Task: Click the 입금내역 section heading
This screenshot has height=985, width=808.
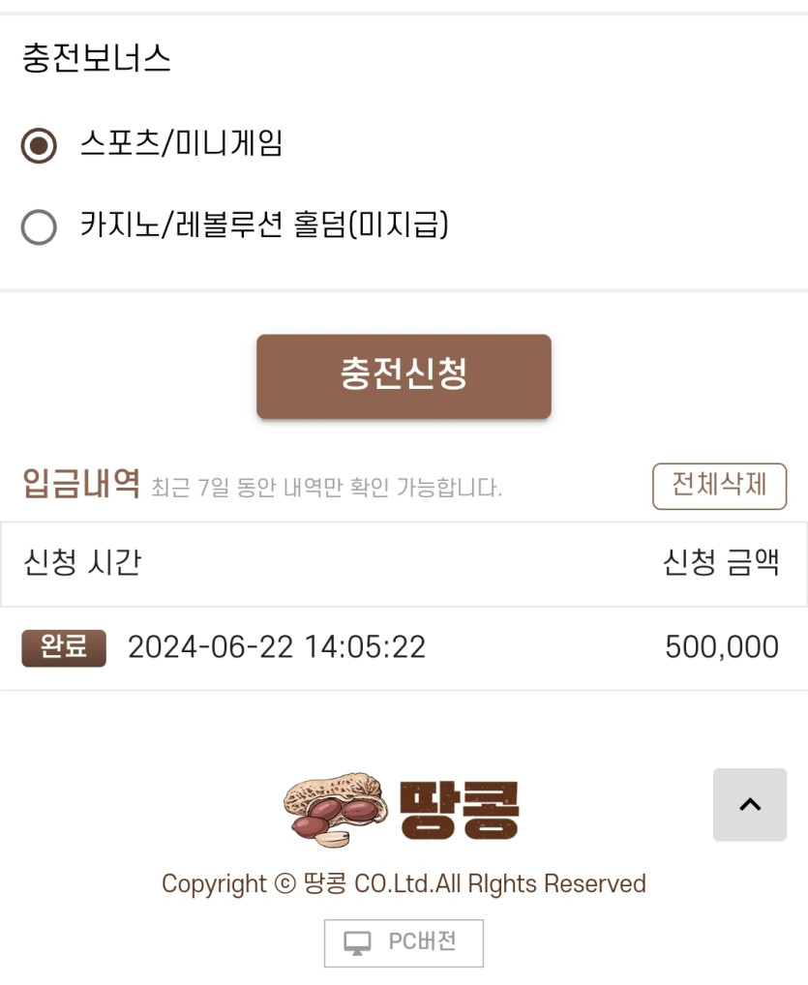Action: [81, 483]
